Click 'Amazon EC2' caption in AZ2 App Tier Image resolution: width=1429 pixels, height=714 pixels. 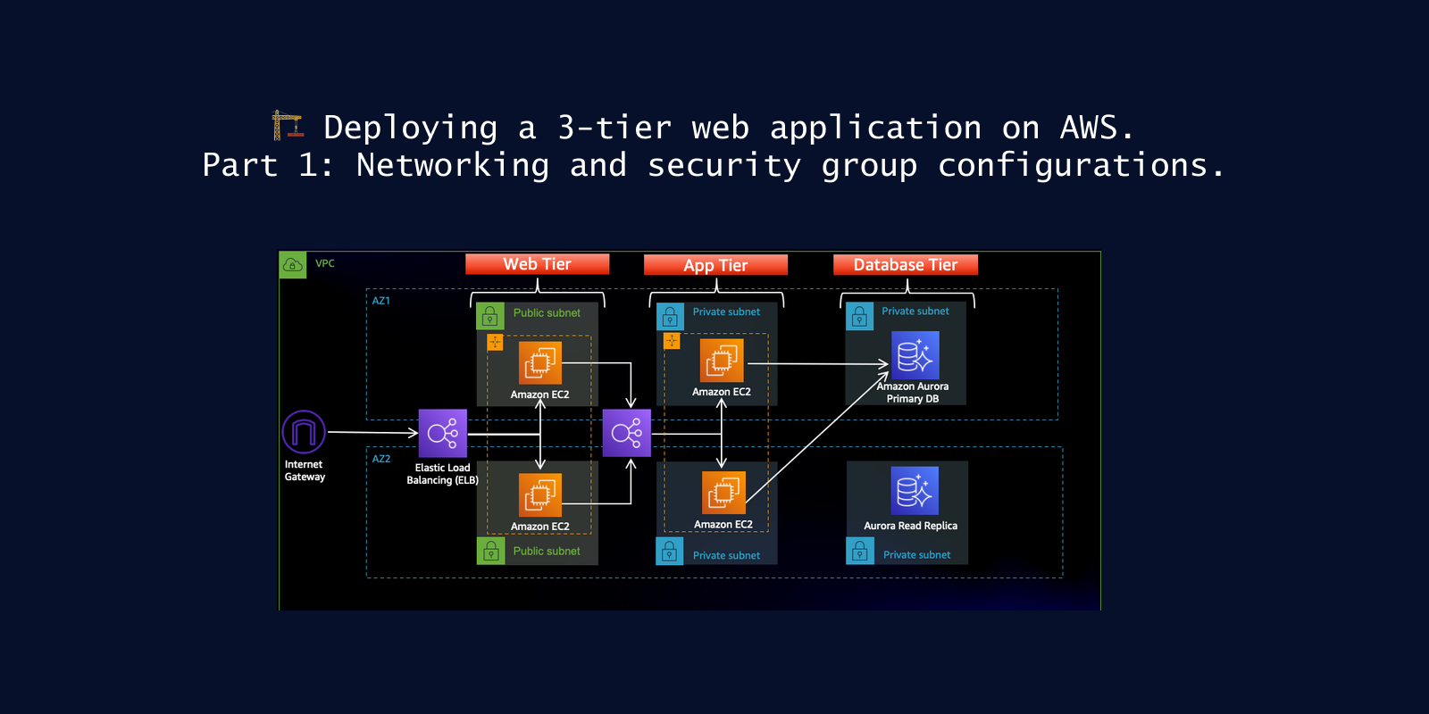(723, 525)
